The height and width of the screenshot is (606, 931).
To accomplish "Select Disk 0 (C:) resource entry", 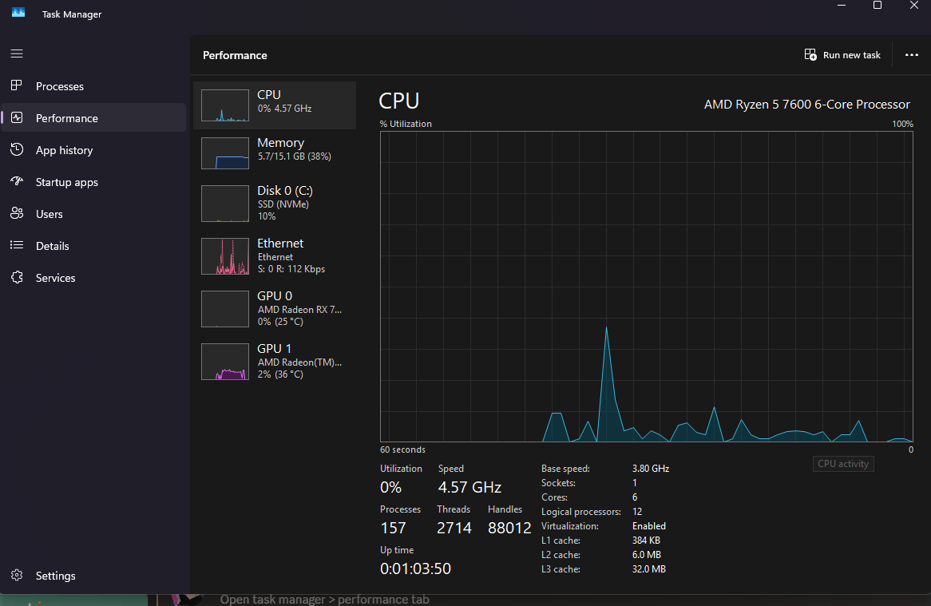I will 275,203.
